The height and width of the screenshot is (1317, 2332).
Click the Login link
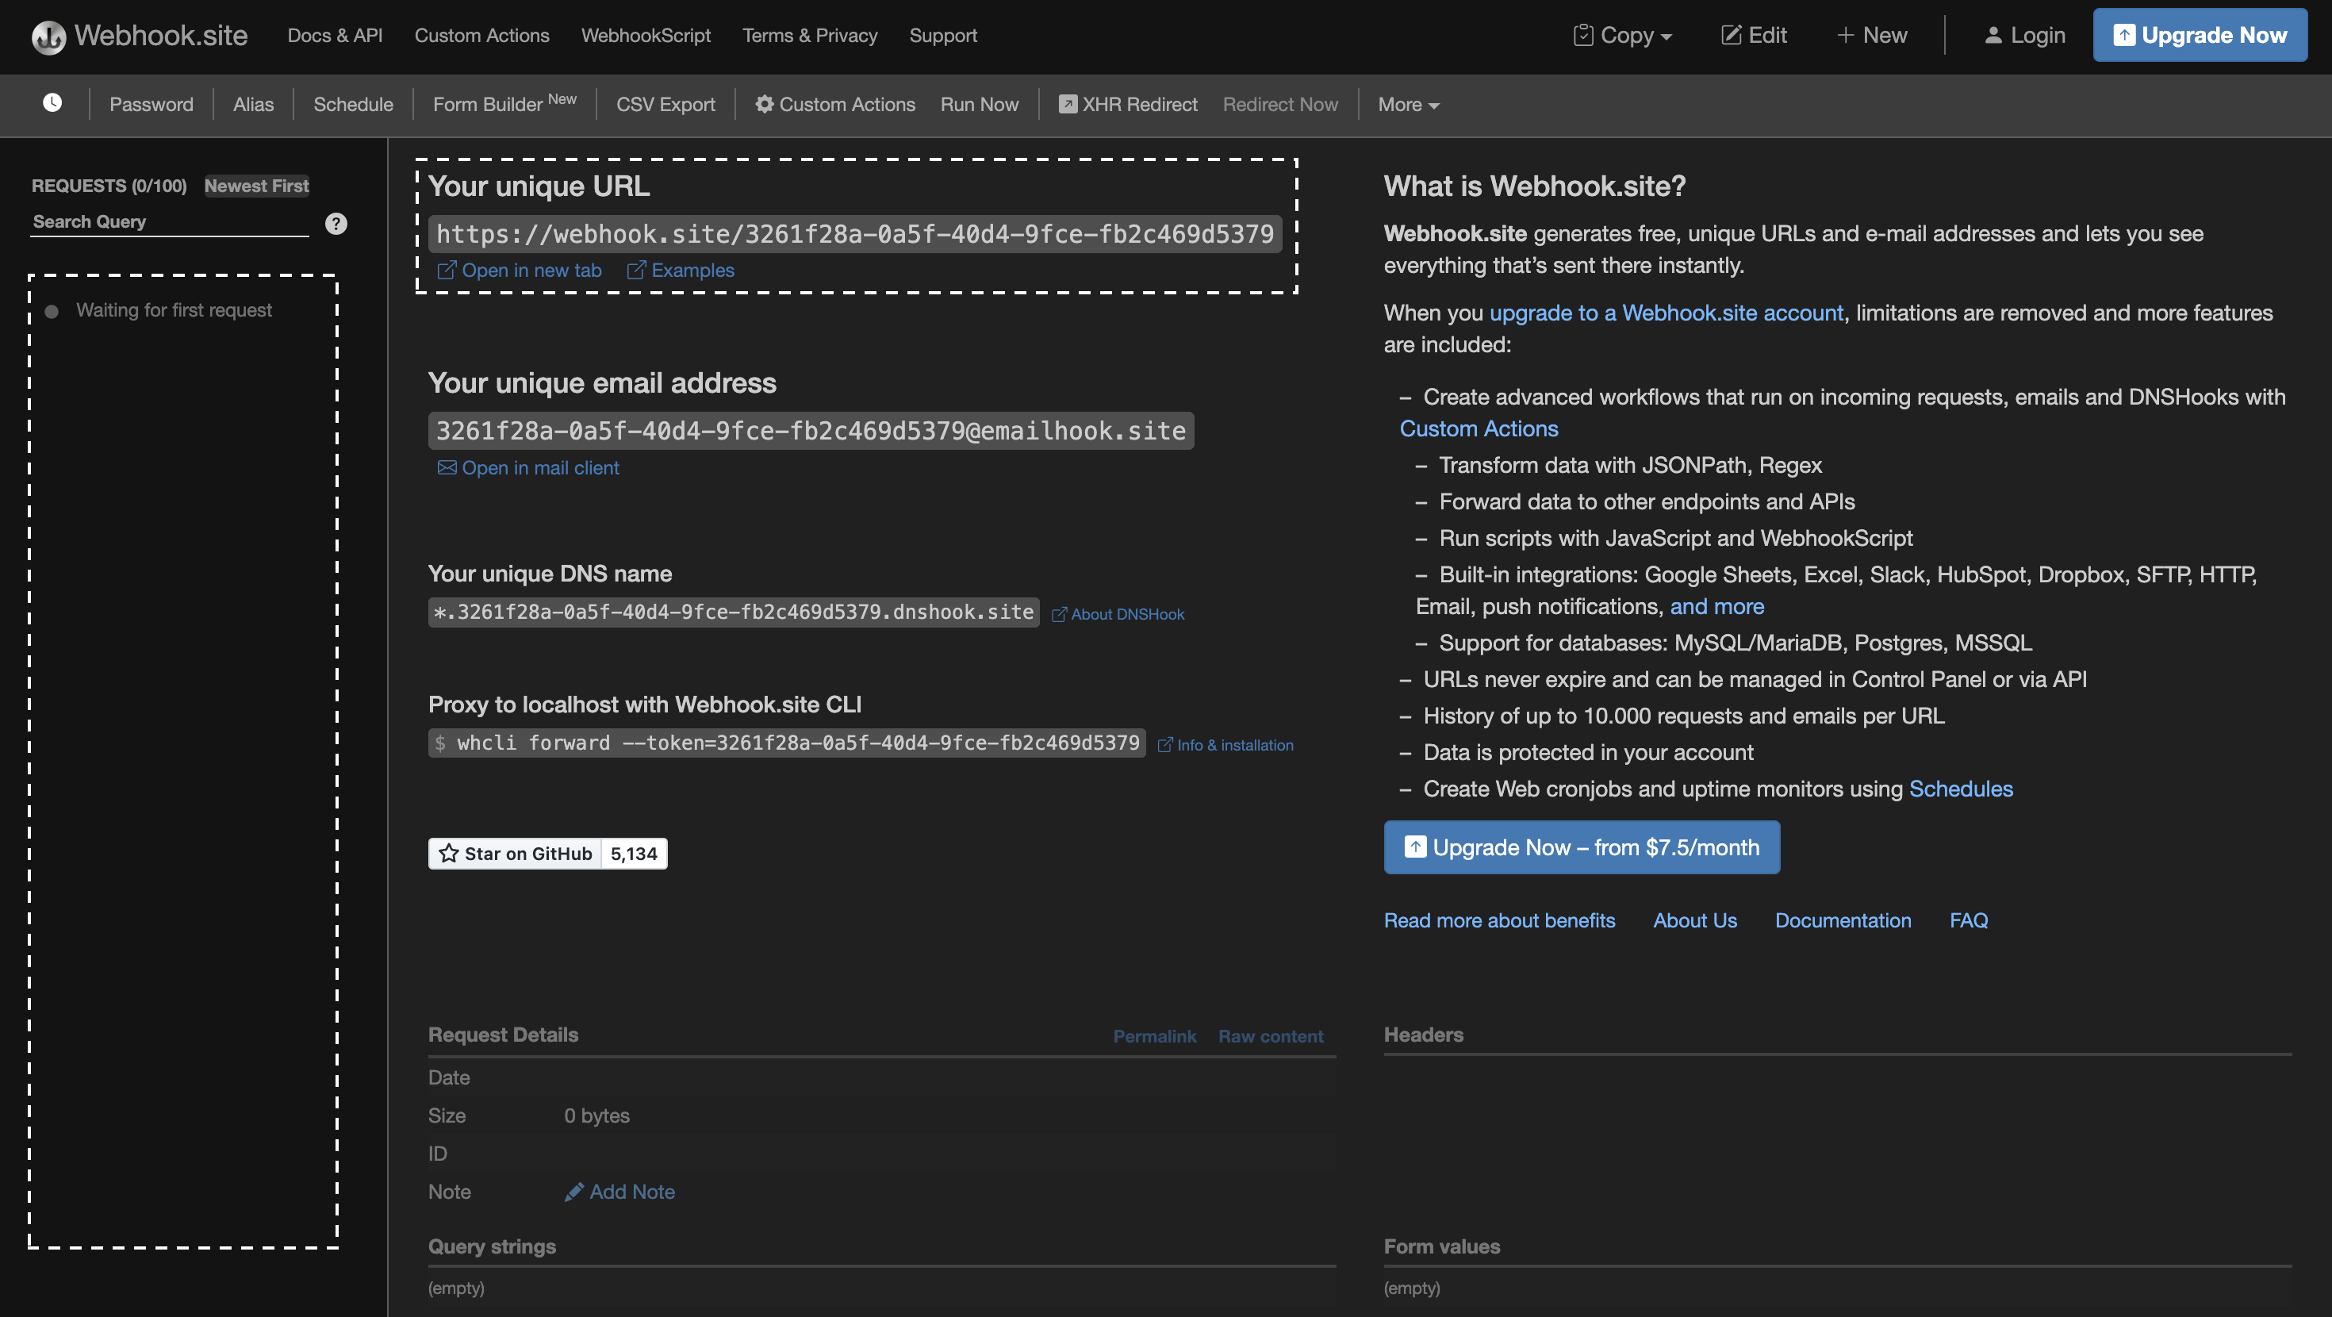pos(2024,36)
